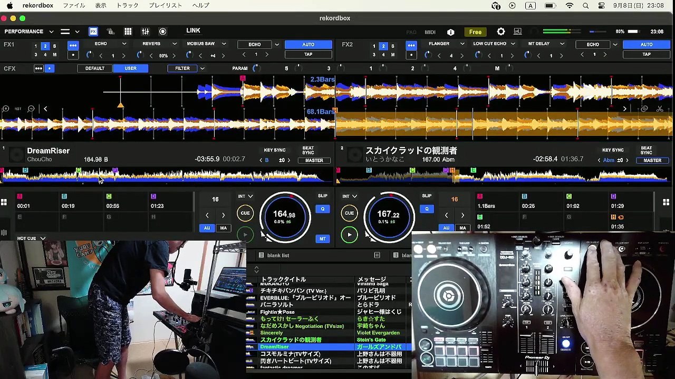Toggle master tempo MT on deck 1

323,239
